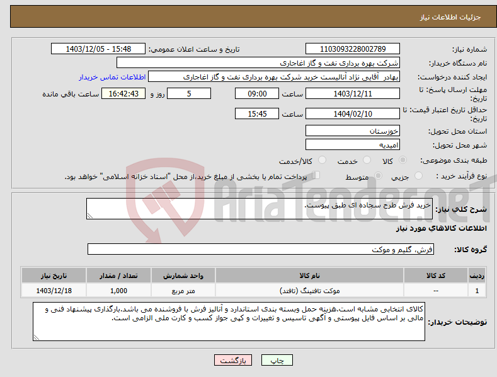The width and height of the screenshot is (497, 377).
Task: Click the remaining days field showing 5
Action: (x=189, y=93)
